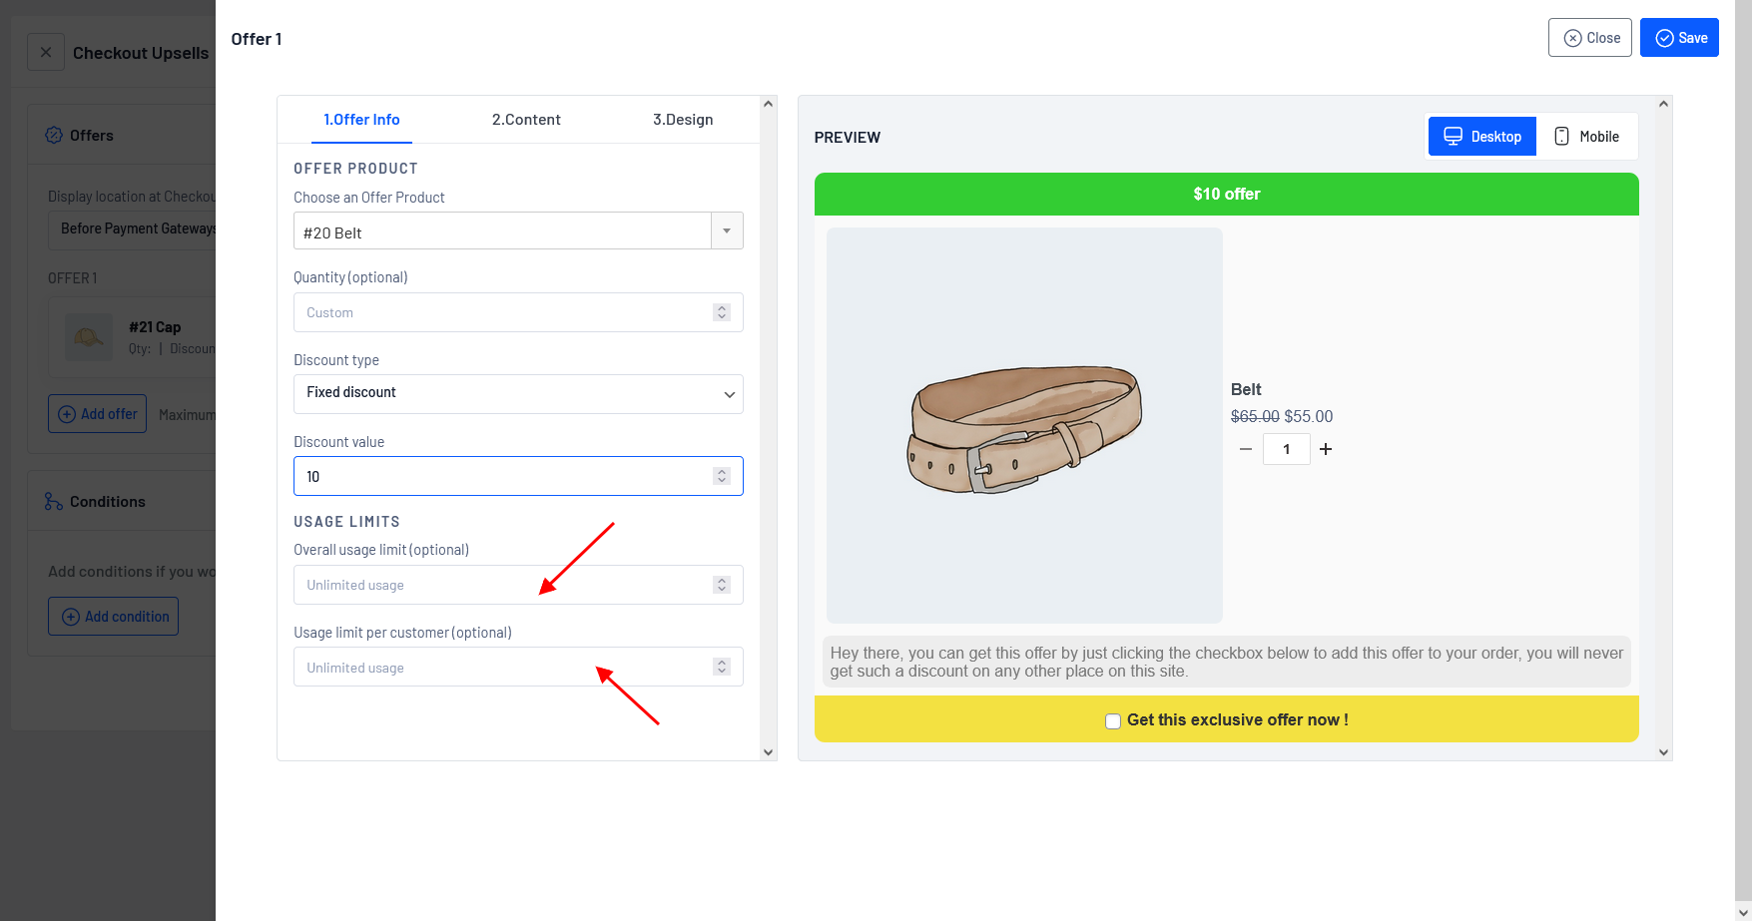Click the belt product image in preview
Screen dimensions: 1752x921
click(1024, 426)
